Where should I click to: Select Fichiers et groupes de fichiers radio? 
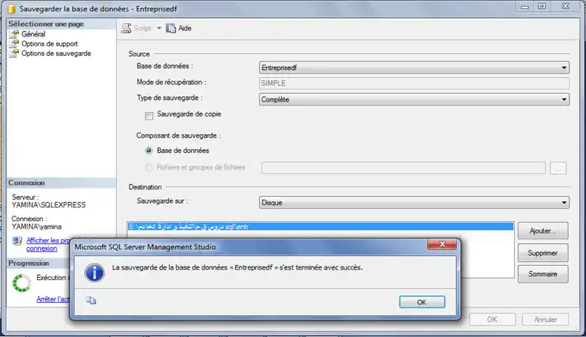tap(149, 167)
